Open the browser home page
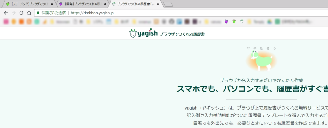 point(29,13)
